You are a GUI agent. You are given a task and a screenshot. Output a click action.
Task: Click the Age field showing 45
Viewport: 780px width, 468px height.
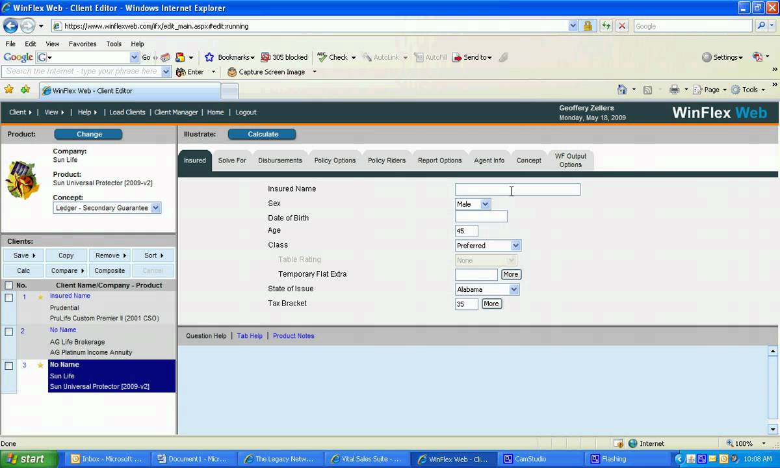(467, 231)
